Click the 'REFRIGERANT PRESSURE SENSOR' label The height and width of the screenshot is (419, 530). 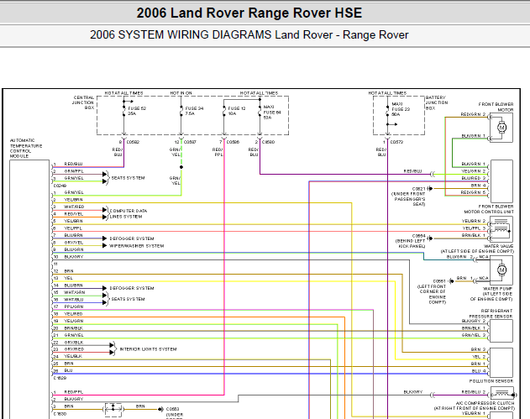pos(491,313)
